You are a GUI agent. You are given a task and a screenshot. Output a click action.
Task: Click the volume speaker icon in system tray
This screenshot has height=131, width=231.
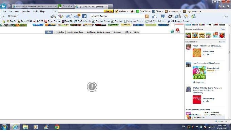[213, 127]
